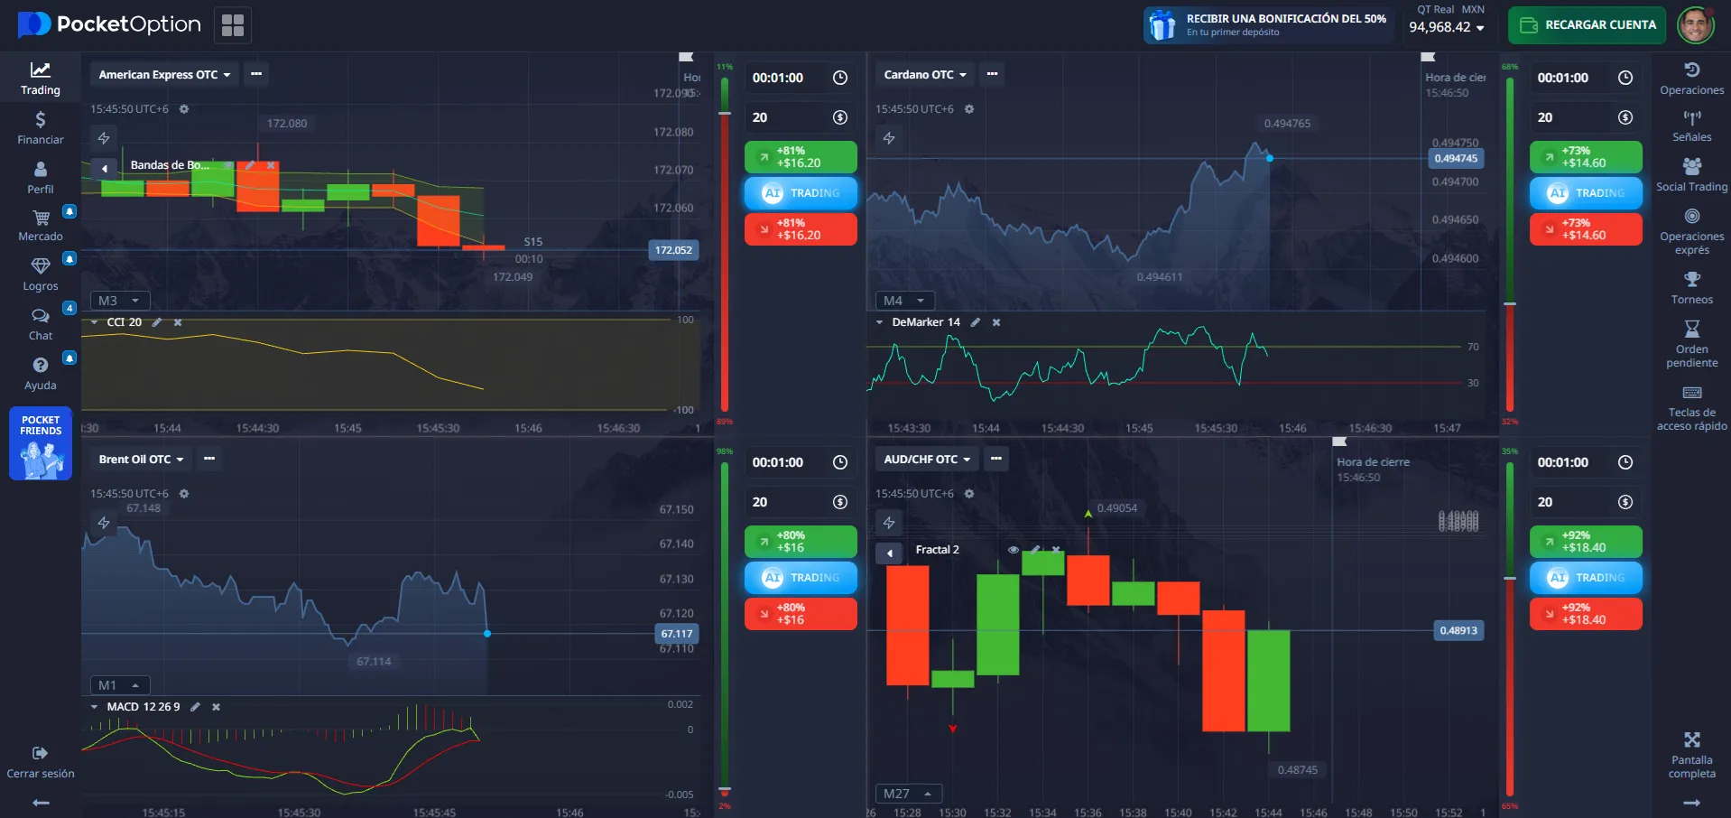This screenshot has width=1731, height=818.
Task: Open the account balance dropdown
Action: point(1447,27)
